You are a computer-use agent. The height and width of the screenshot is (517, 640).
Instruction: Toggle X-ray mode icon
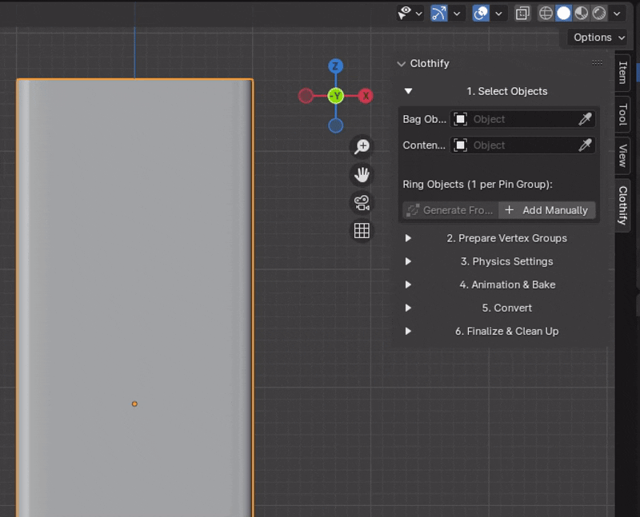tap(522, 14)
